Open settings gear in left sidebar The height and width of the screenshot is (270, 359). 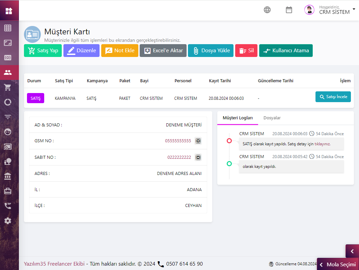click(8, 221)
